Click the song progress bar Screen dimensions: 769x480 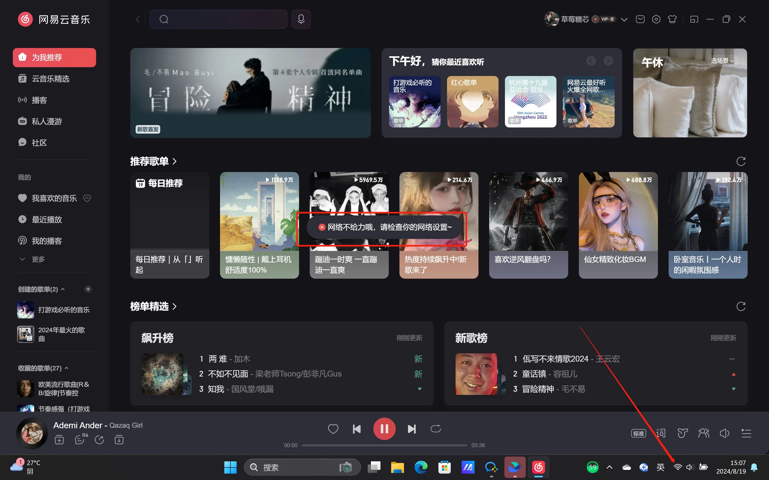click(384, 445)
